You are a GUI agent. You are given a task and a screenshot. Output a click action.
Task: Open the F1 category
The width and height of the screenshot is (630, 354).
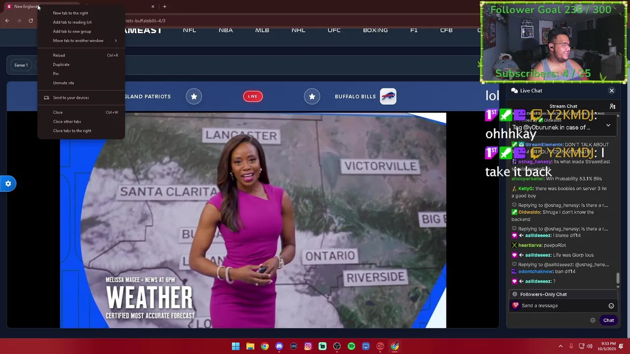click(414, 30)
